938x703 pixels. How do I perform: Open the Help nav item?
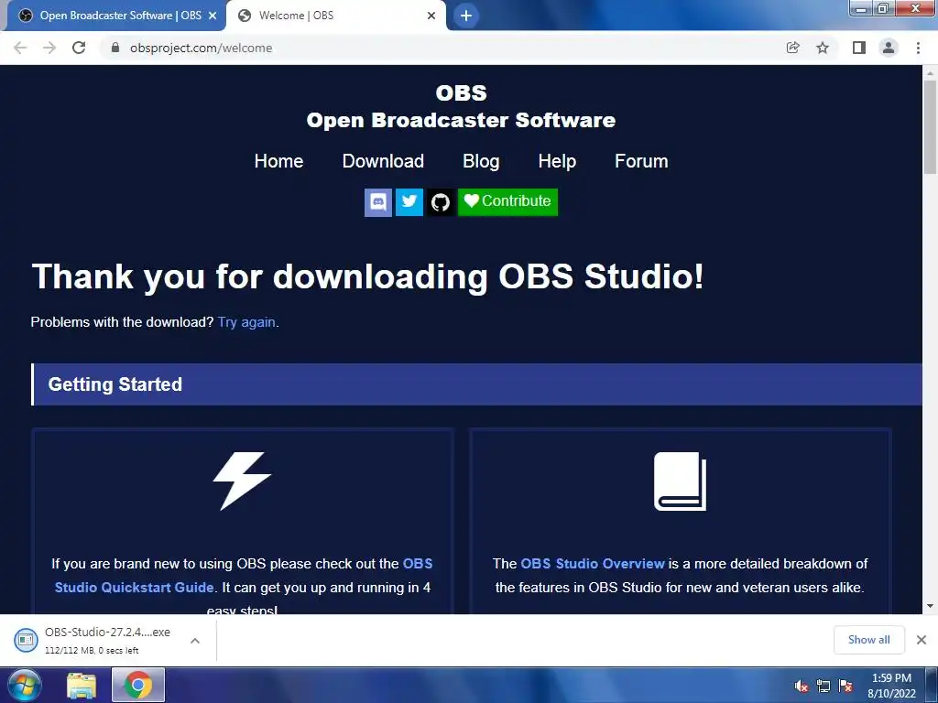(557, 161)
